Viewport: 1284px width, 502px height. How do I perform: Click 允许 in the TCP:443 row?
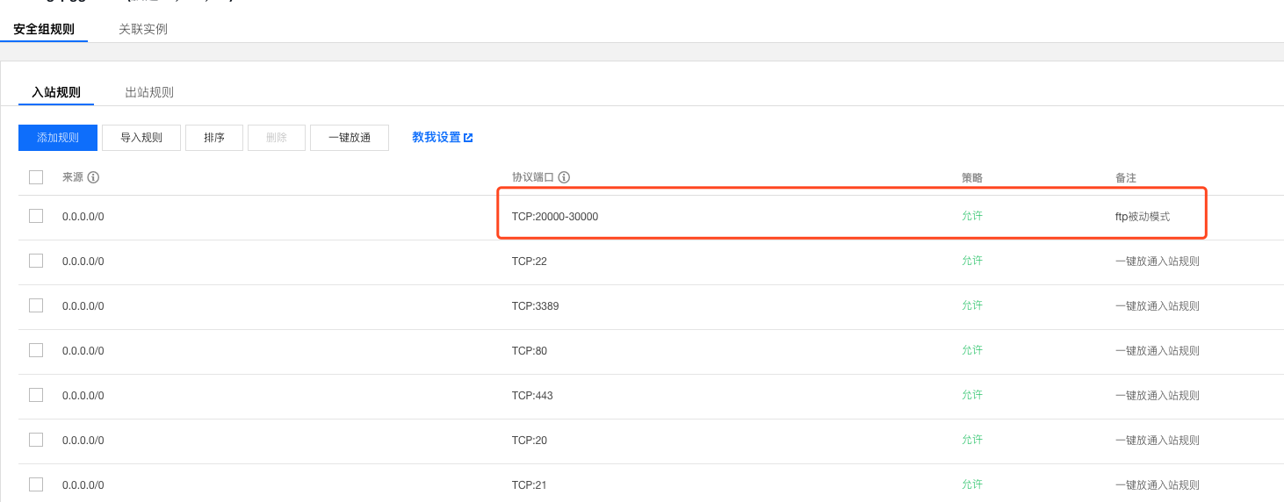(x=972, y=395)
